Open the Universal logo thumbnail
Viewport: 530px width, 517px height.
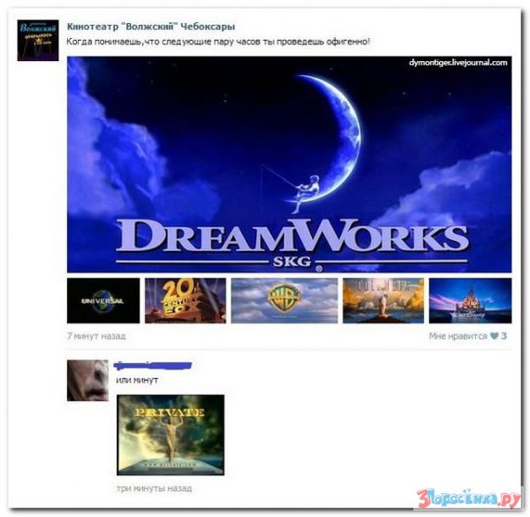coord(103,300)
